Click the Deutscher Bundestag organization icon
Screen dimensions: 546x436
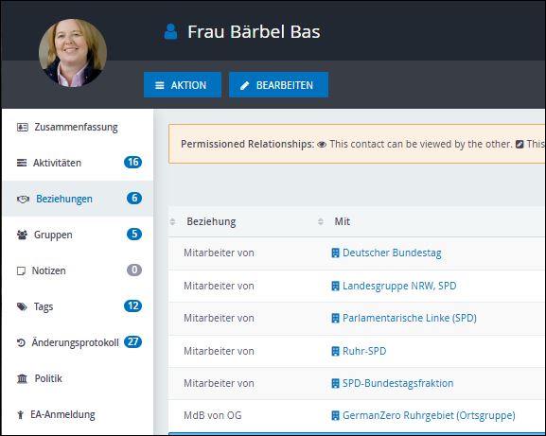tap(335, 253)
